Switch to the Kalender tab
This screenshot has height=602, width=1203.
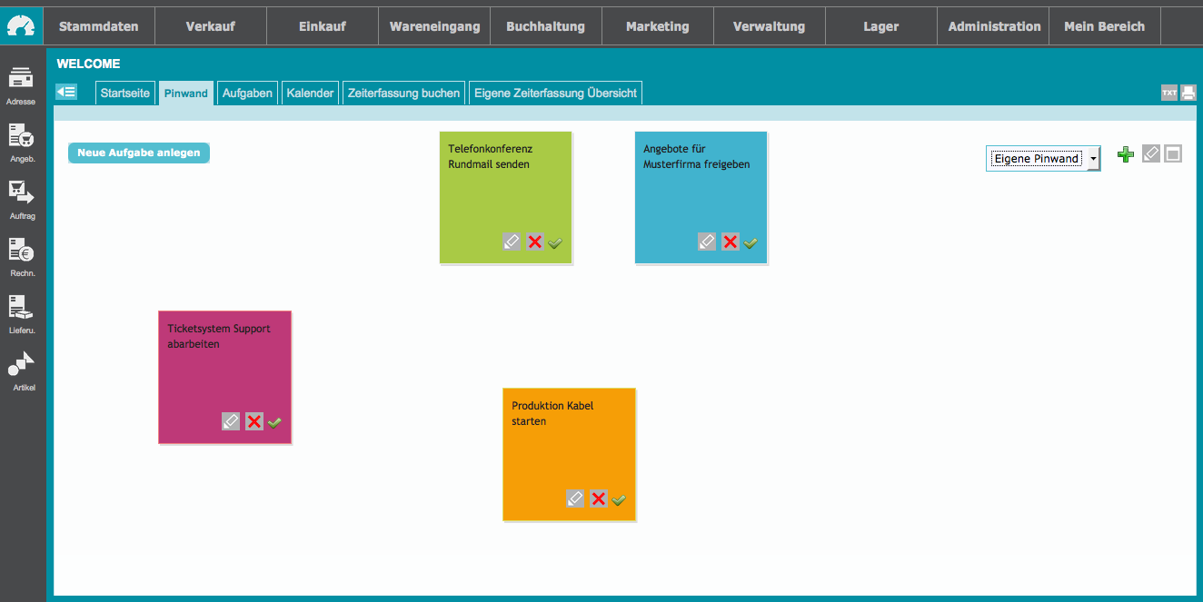(x=310, y=93)
